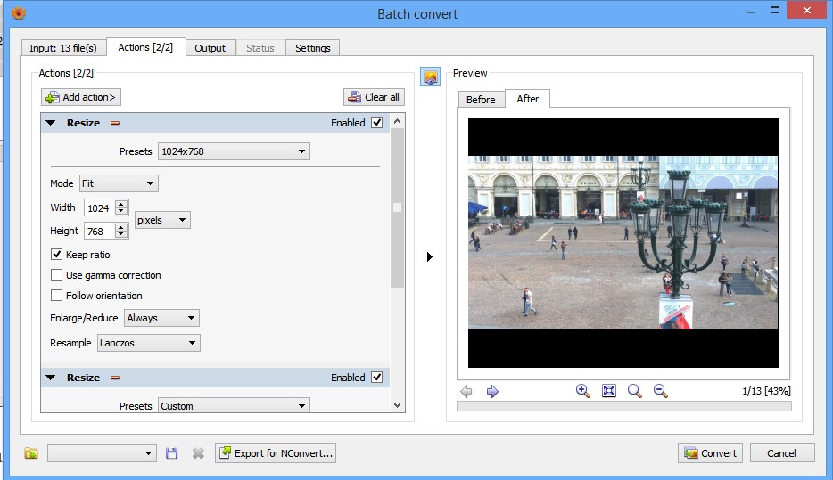Click the Convert button
The width and height of the screenshot is (833, 480).
710,453
